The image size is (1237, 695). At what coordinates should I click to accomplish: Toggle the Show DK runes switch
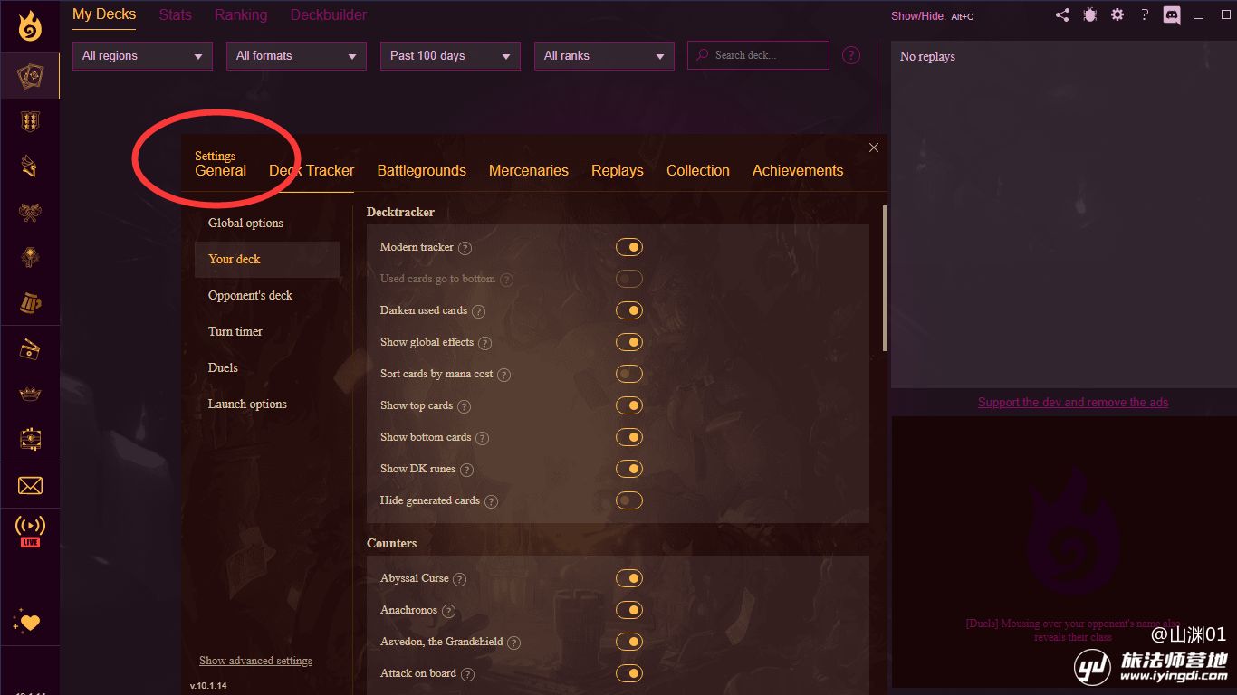pyautogui.click(x=629, y=469)
